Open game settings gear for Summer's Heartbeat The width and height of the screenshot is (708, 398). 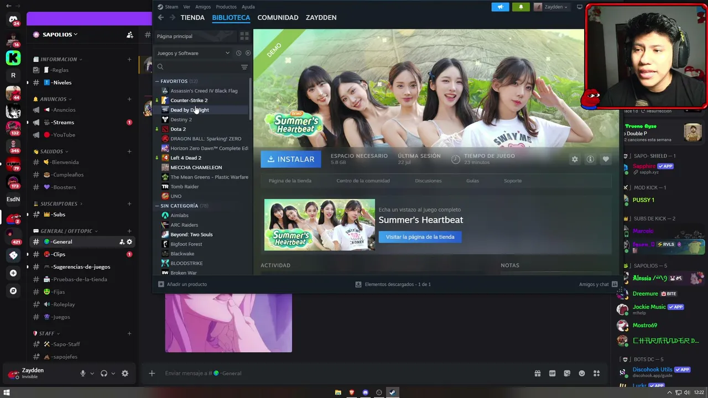[x=575, y=159]
